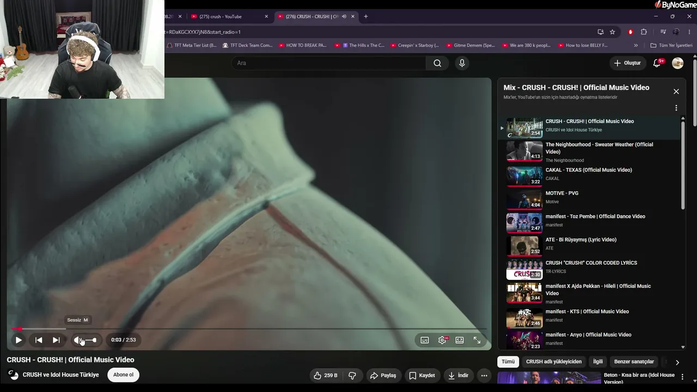Select the Tümü filter chip
The height and width of the screenshot is (392, 697).
[508, 362]
